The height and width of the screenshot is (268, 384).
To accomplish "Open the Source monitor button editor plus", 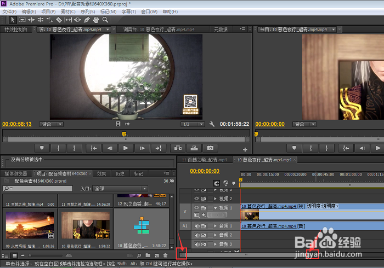I will pos(245,149).
